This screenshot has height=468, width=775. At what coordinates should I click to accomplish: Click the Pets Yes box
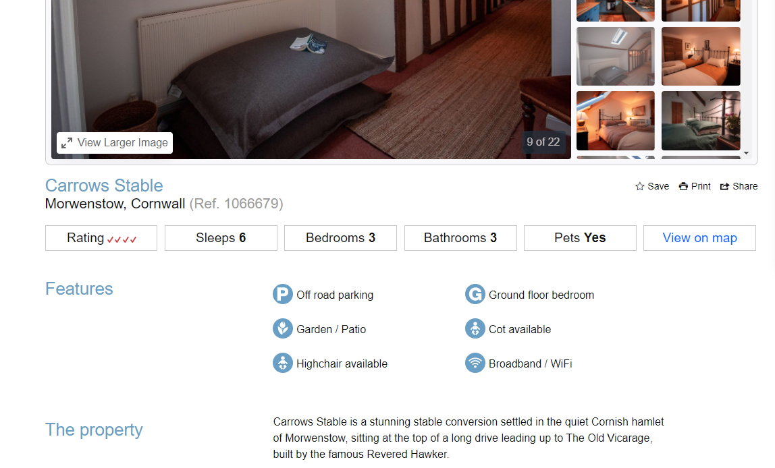pos(581,238)
